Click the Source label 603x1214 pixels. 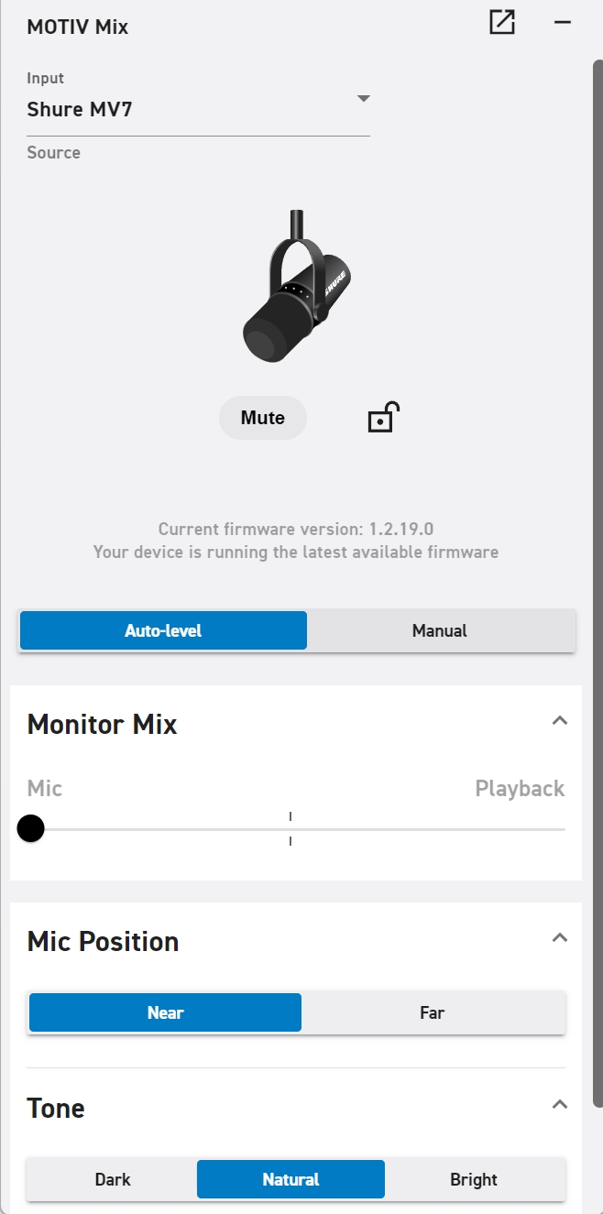point(53,152)
